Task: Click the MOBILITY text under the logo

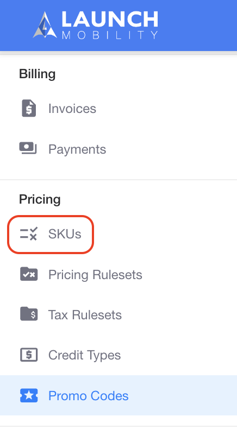Action: click(110, 35)
